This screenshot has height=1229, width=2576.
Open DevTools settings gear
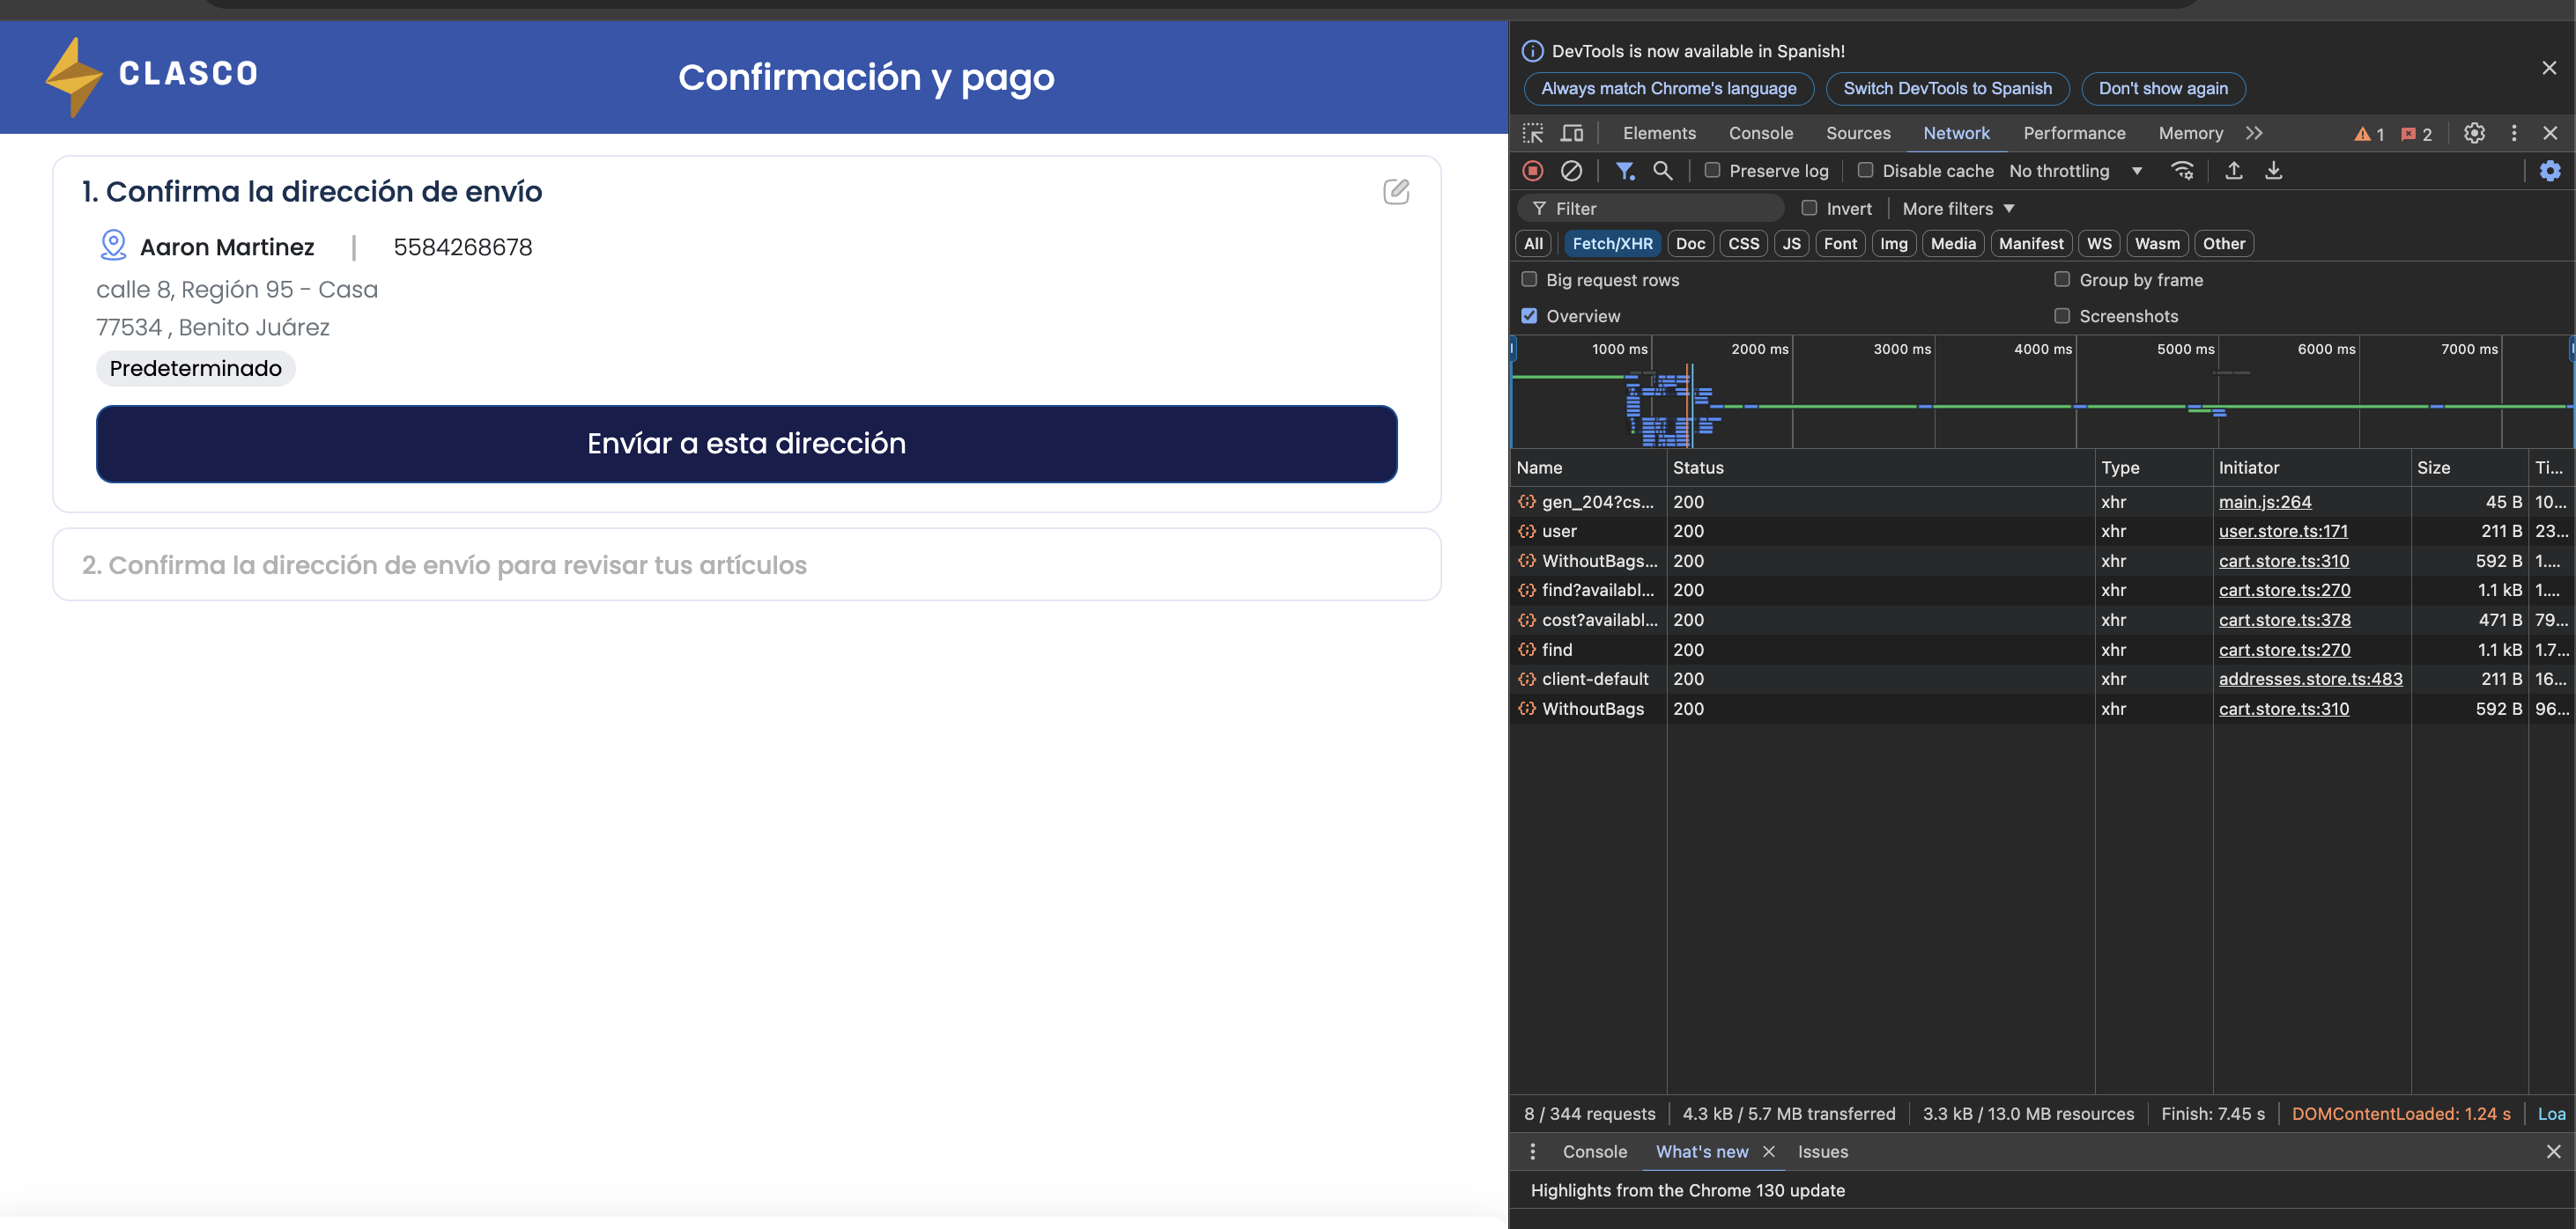(2473, 133)
